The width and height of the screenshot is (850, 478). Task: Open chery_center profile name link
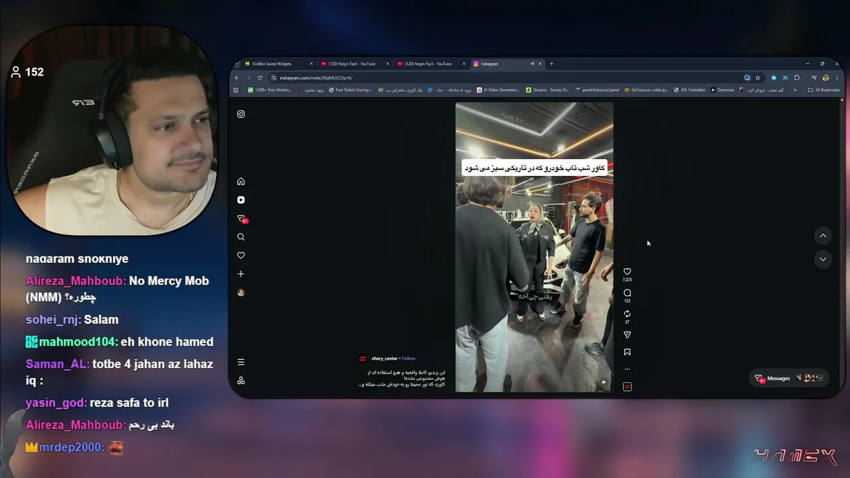click(x=384, y=358)
